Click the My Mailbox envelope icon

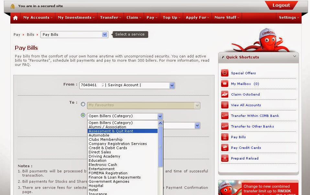point(225,84)
